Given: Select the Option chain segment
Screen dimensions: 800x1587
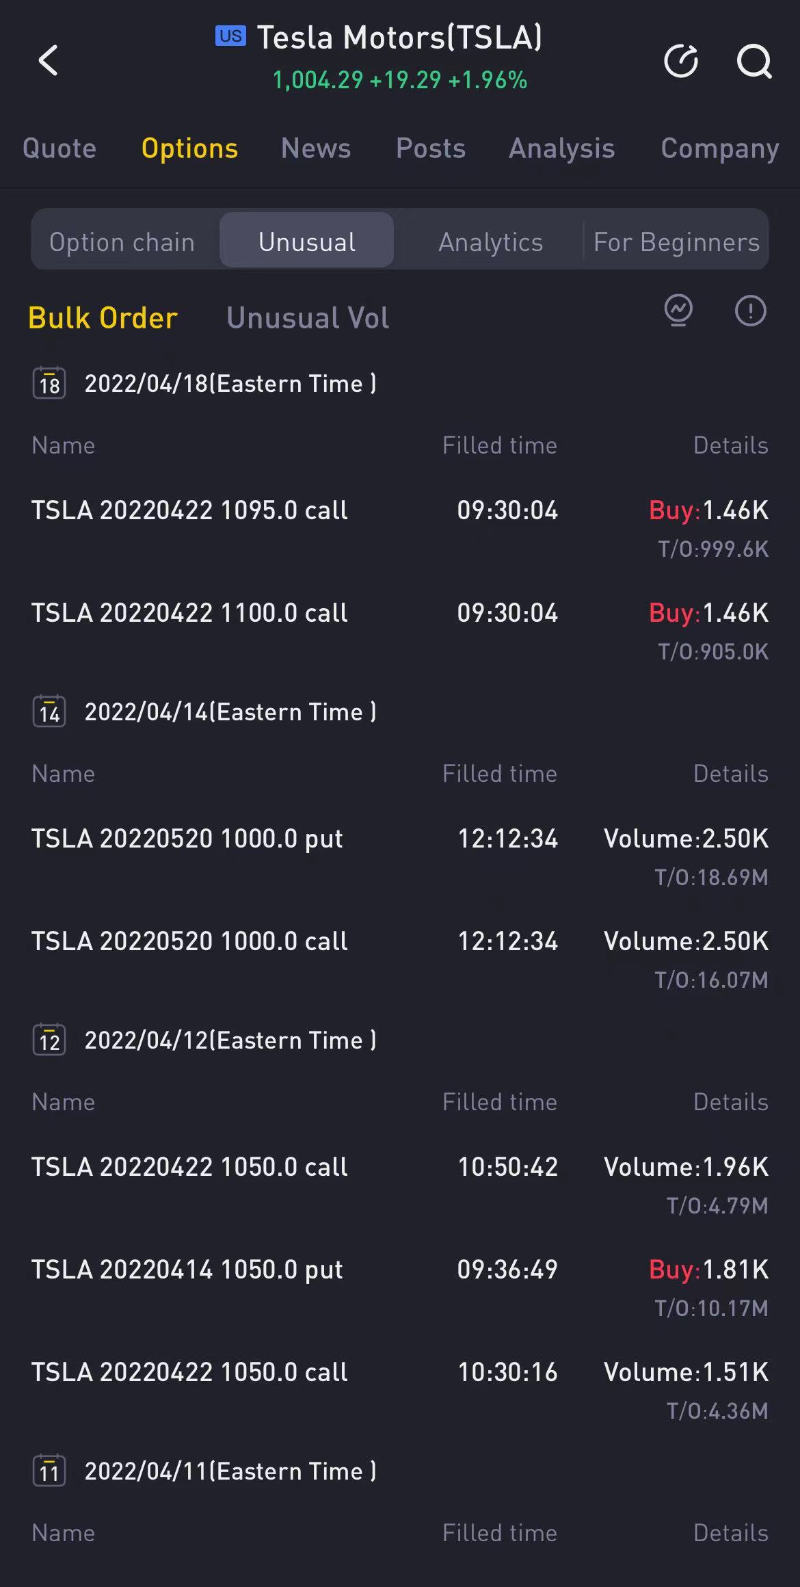Looking at the screenshot, I should [122, 241].
